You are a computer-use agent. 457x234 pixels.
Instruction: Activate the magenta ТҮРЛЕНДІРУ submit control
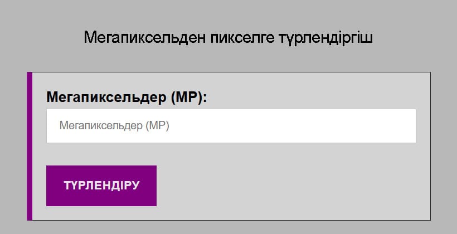pyautogui.click(x=101, y=186)
